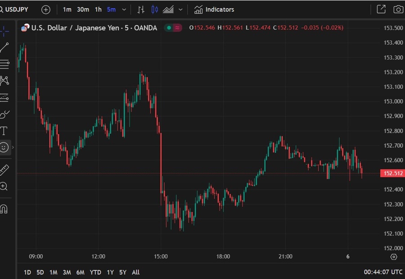405x279 pixels.
Task: Click the low value L152.474
Action: (x=258, y=27)
